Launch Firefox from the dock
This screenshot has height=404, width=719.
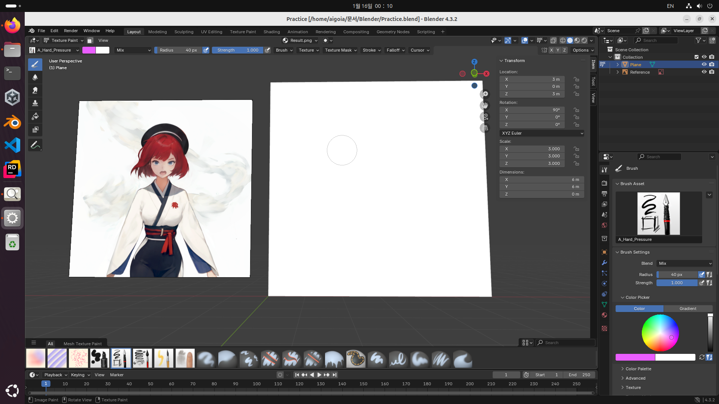click(x=12, y=26)
